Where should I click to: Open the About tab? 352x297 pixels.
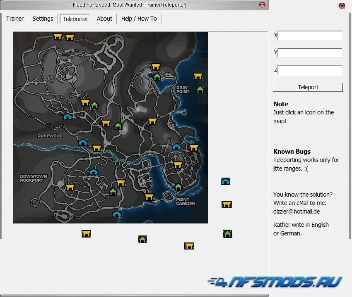tap(104, 19)
